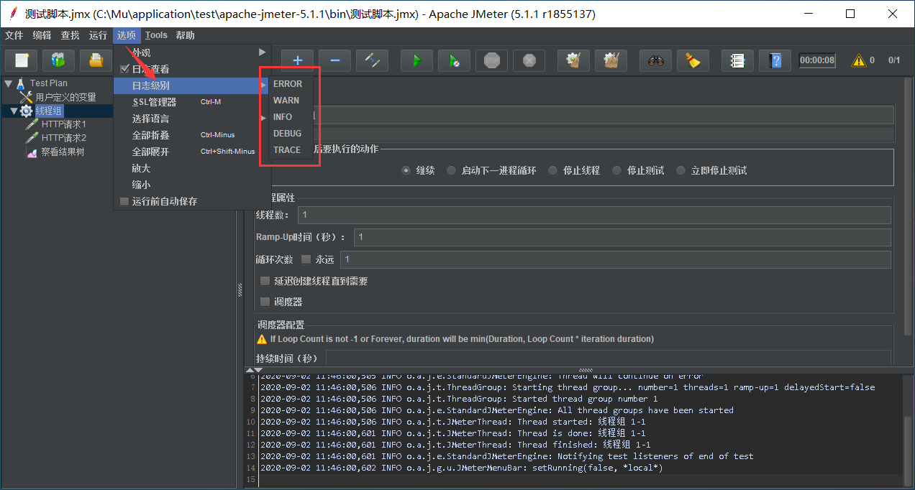915x490 pixels.
Task: Click the question mark Help icon
Action: click(x=775, y=61)
